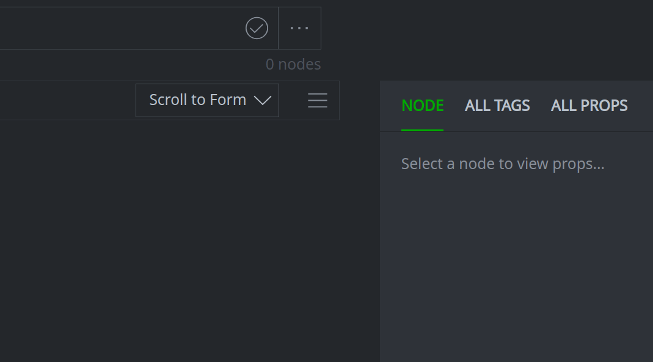Click "Select a node to view props..." text
Viewport: 653px width, 362px height.
tap(502, 164)
